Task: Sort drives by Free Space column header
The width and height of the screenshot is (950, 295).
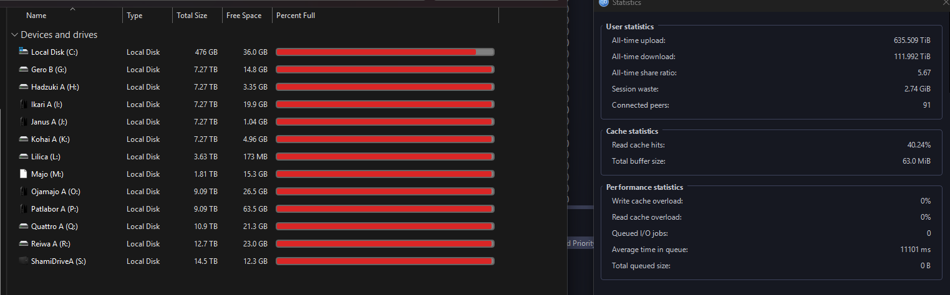Action: click(244, 16)
